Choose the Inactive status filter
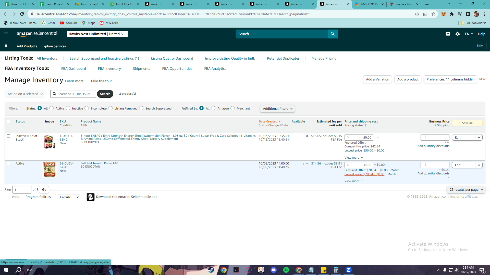 (68, 108)
